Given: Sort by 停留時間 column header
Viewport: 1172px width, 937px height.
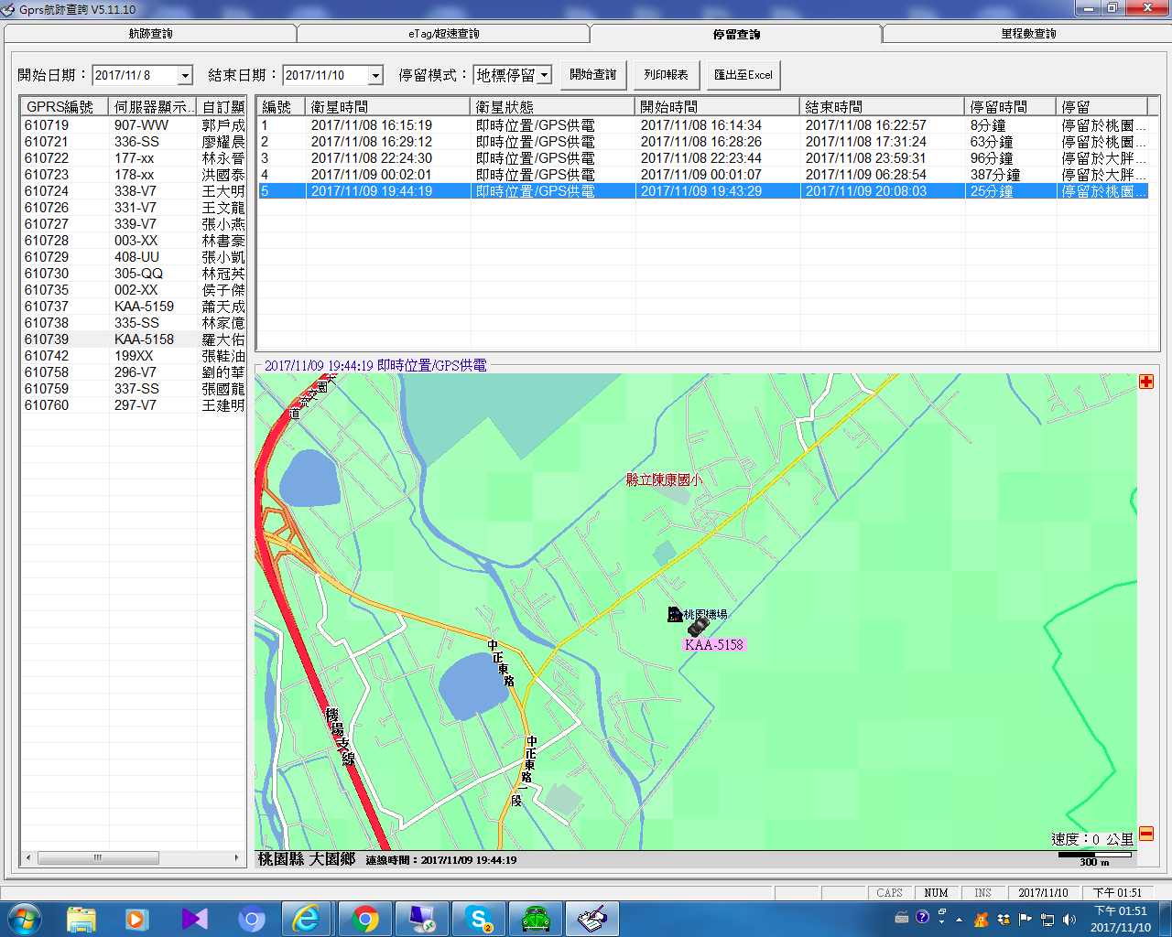Looking at the screenshot, I should [1011, 107].
